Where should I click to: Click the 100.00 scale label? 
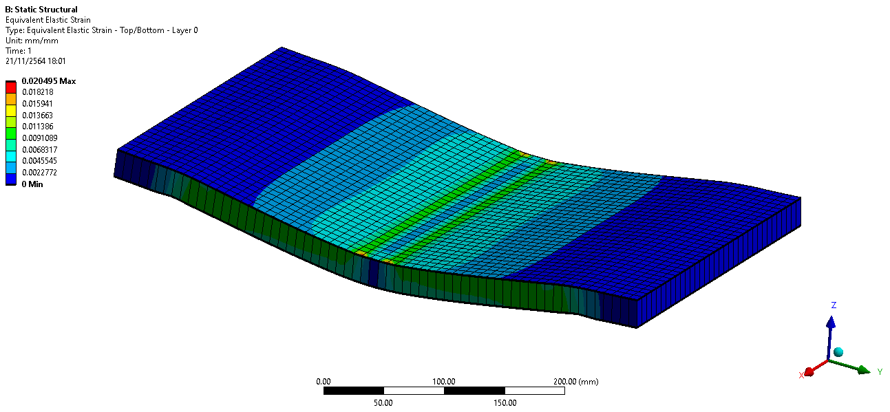[443, 382]
